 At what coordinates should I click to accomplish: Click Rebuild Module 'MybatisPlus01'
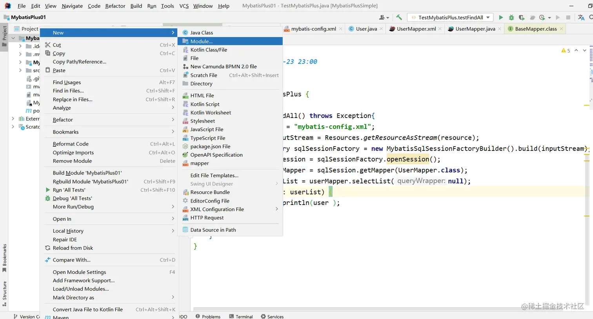click(109, 181)
